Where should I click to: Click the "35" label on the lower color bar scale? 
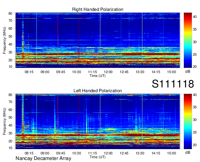195,107
